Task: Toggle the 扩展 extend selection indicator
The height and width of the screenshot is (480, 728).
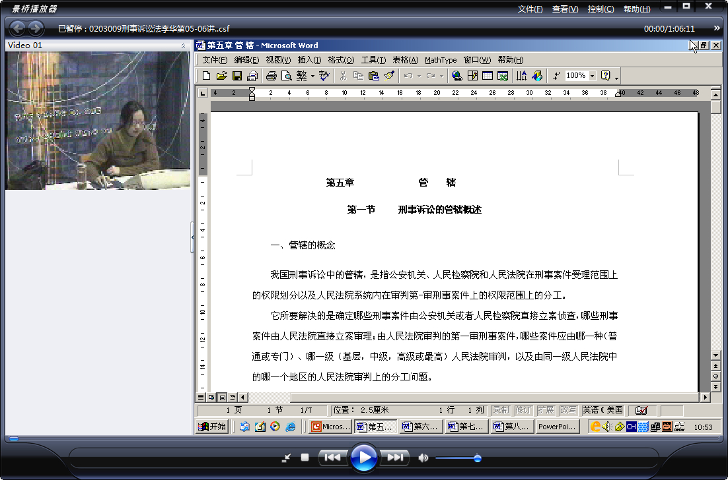Action: point(546,410)
